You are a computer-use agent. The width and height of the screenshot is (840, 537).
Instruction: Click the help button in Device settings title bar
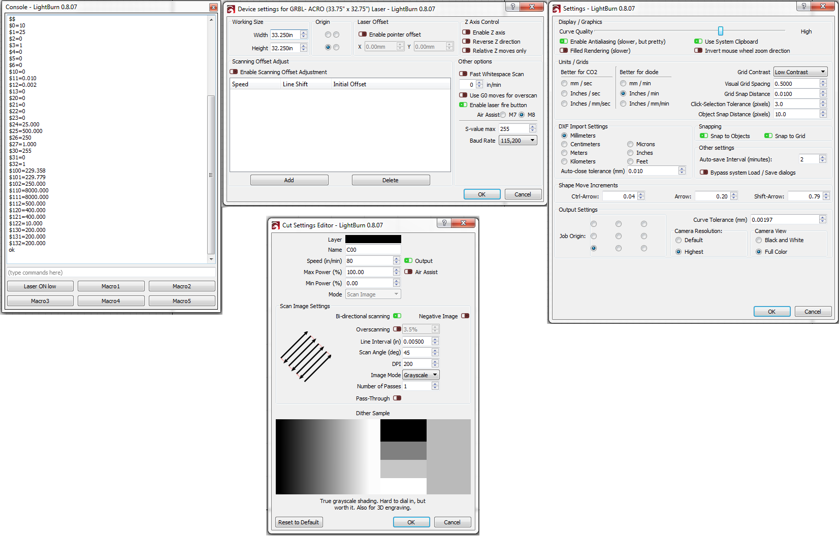pyautogui.click(x=512, y=7)
